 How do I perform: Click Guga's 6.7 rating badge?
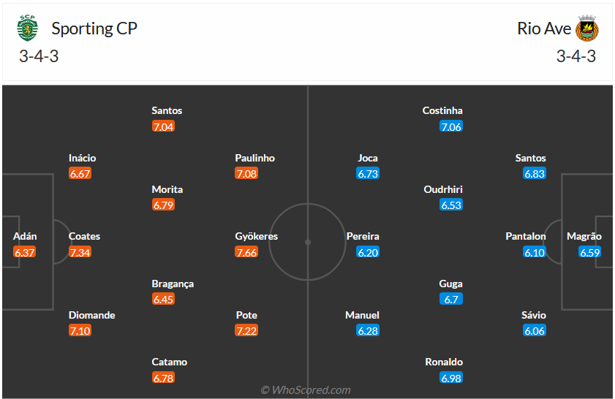point(451,299)
